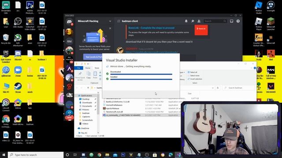The height and width of the screenshot is (158, 282).
Task: Open the Discord desktop shortcut
Action: click(x=18, y=55)
